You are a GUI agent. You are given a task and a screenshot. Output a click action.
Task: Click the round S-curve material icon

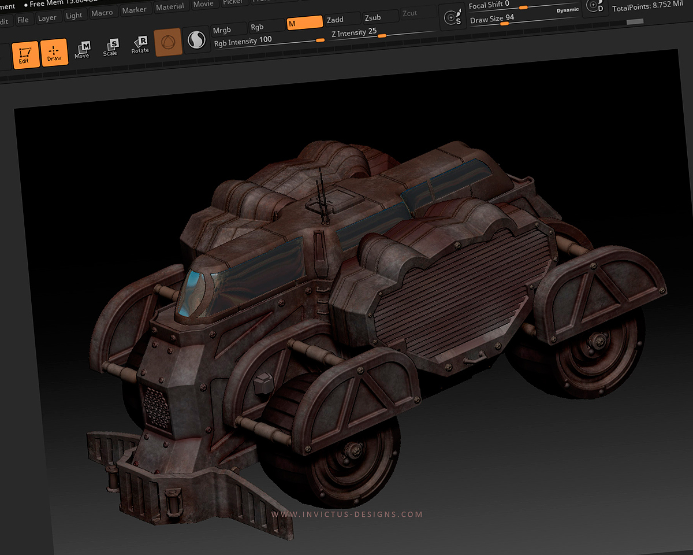197,40
